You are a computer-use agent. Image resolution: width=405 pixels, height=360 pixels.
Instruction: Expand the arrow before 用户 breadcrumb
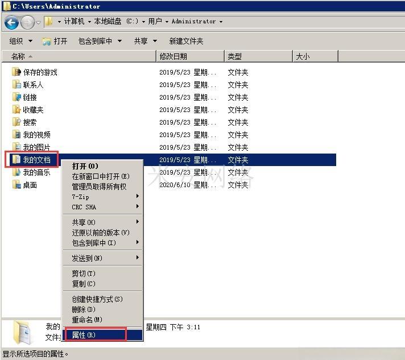click(143, 22)
